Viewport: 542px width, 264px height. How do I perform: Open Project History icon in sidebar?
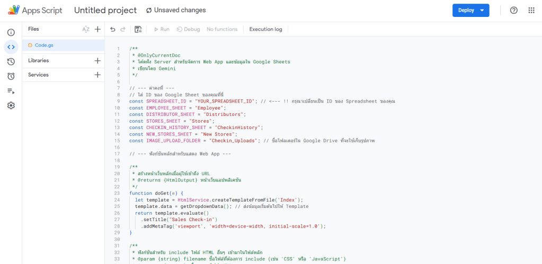pyautogui.click(x=11, y=62)
